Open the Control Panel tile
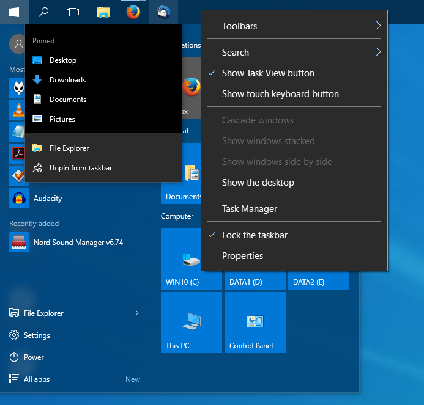The image size is (424, 405). (255, 323)
